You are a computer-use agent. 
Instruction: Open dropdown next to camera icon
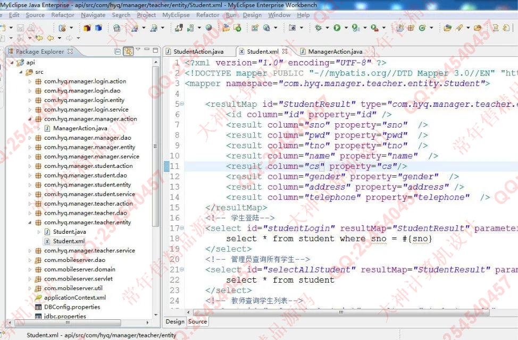(x=302, y=28)
